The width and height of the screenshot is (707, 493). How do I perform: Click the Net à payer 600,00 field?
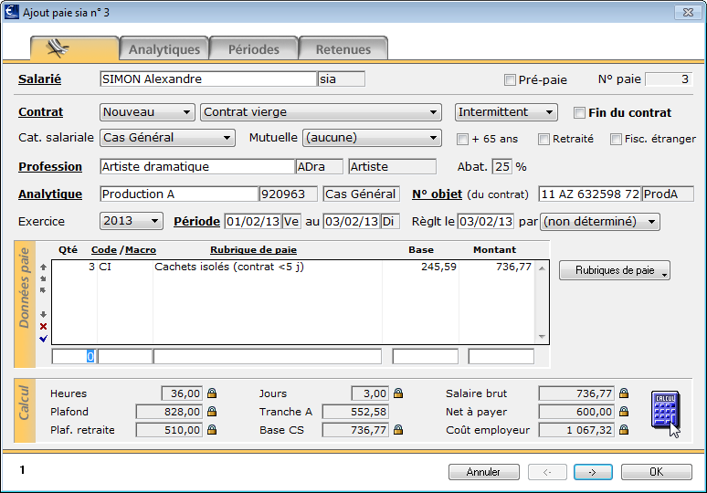click(x=576, y=412)
